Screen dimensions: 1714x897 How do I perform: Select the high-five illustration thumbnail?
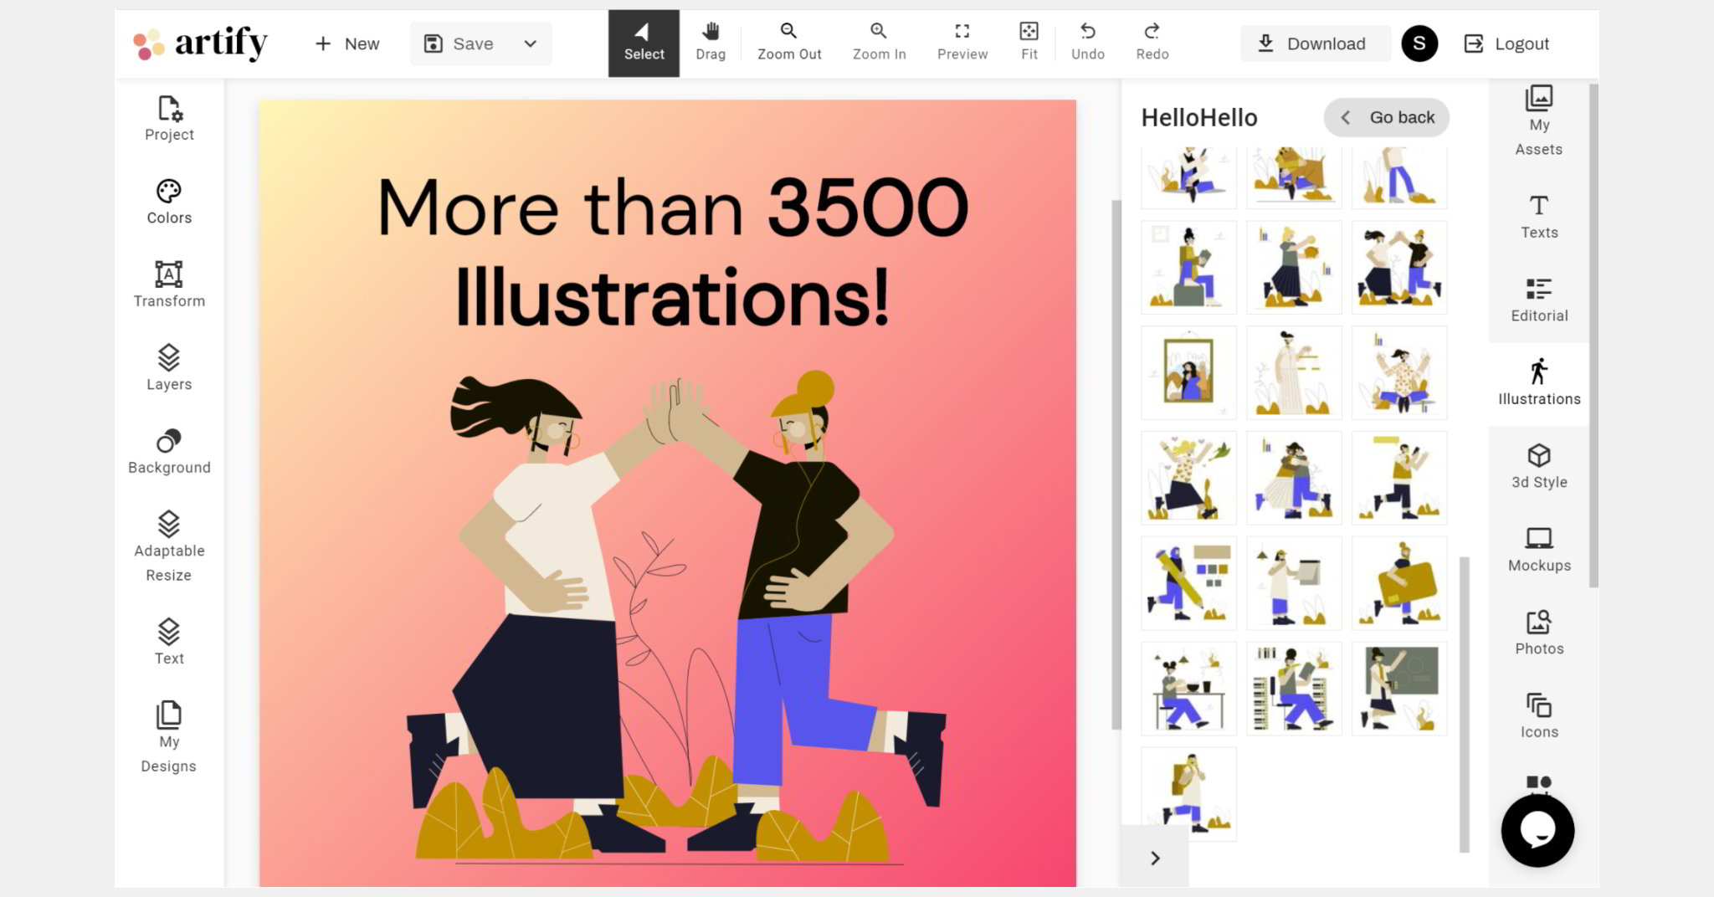tap(1399, 268)
